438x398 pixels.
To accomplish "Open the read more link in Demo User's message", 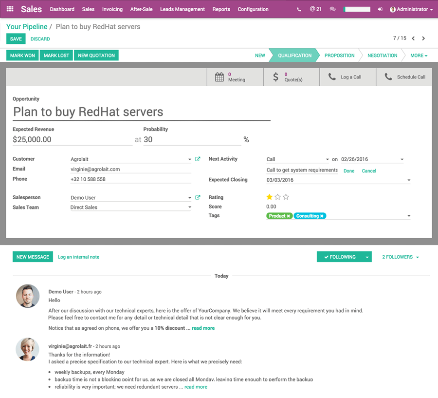I will pos(203,328).
